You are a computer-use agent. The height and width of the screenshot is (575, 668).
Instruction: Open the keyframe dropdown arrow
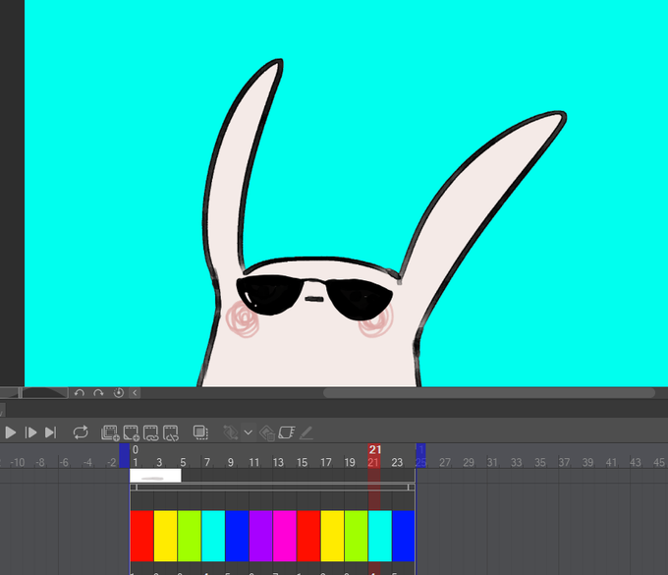pyautogui.click(x=249, y=431)
